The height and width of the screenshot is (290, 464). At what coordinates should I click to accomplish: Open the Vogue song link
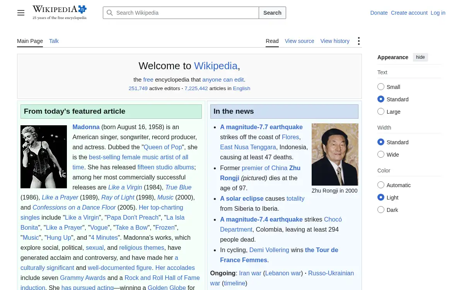coord(99,227)
